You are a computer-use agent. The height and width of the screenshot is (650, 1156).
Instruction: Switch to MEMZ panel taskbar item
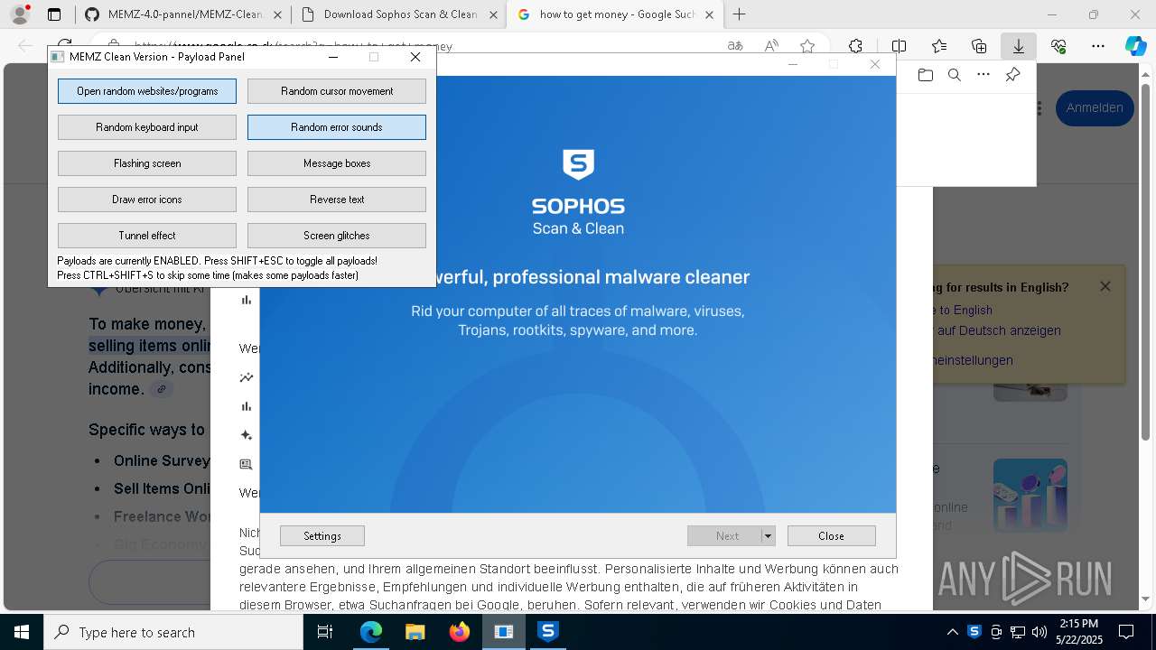pyautogui.click(x=503, y=632)
